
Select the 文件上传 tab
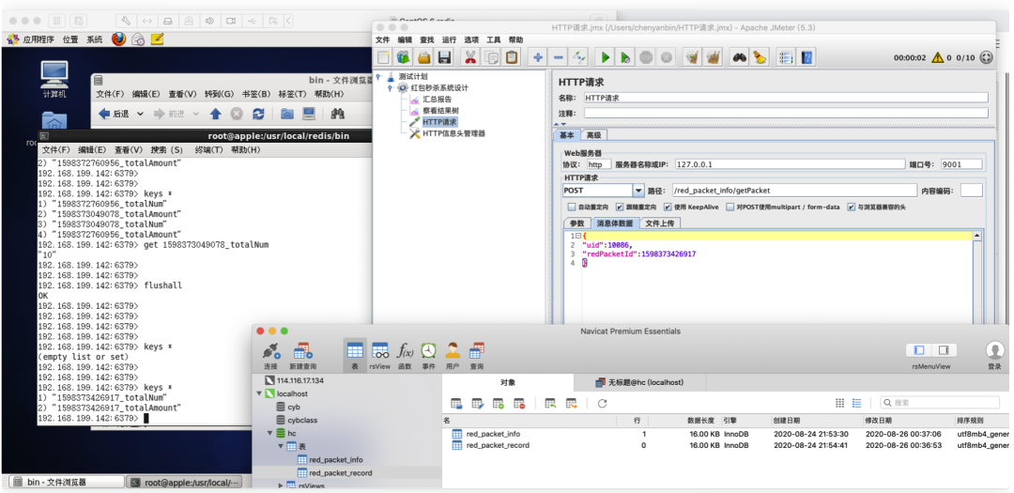(660, 223)
